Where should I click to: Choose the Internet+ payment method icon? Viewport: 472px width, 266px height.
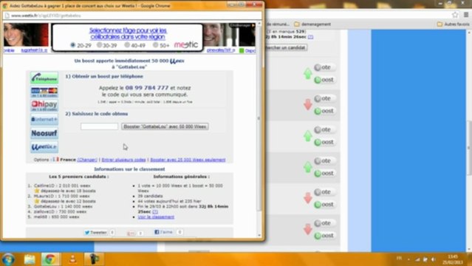point(44,120)
